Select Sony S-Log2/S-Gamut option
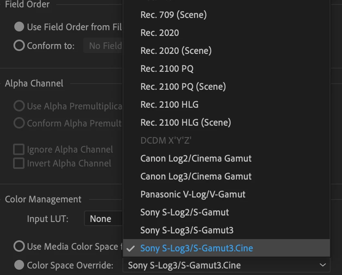 227,212
